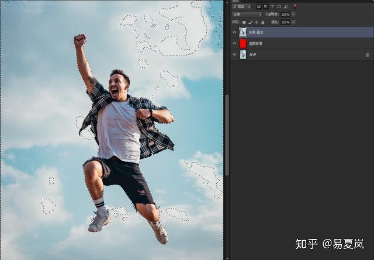
Task: Click the vertical scrollbar beside canvas
Action: [227, 135]
